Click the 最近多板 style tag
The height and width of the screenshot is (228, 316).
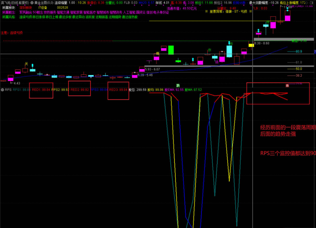pyautogui.click(x=65, y=17)
